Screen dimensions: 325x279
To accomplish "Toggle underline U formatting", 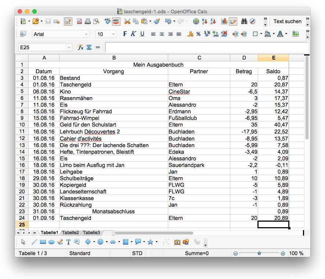I will [142, 34].
